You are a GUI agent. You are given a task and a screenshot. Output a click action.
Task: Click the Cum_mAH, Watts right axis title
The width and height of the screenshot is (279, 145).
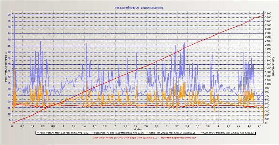(274, 67)
